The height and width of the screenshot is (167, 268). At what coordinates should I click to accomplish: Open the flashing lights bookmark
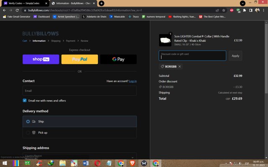click(x=182, y=17)
